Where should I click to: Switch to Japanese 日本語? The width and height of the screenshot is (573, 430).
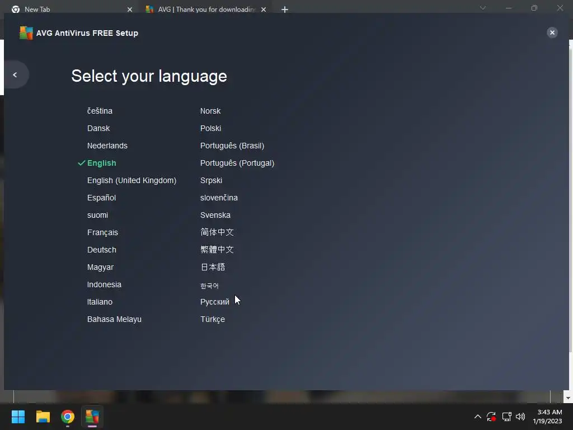[x=213, y=267]
